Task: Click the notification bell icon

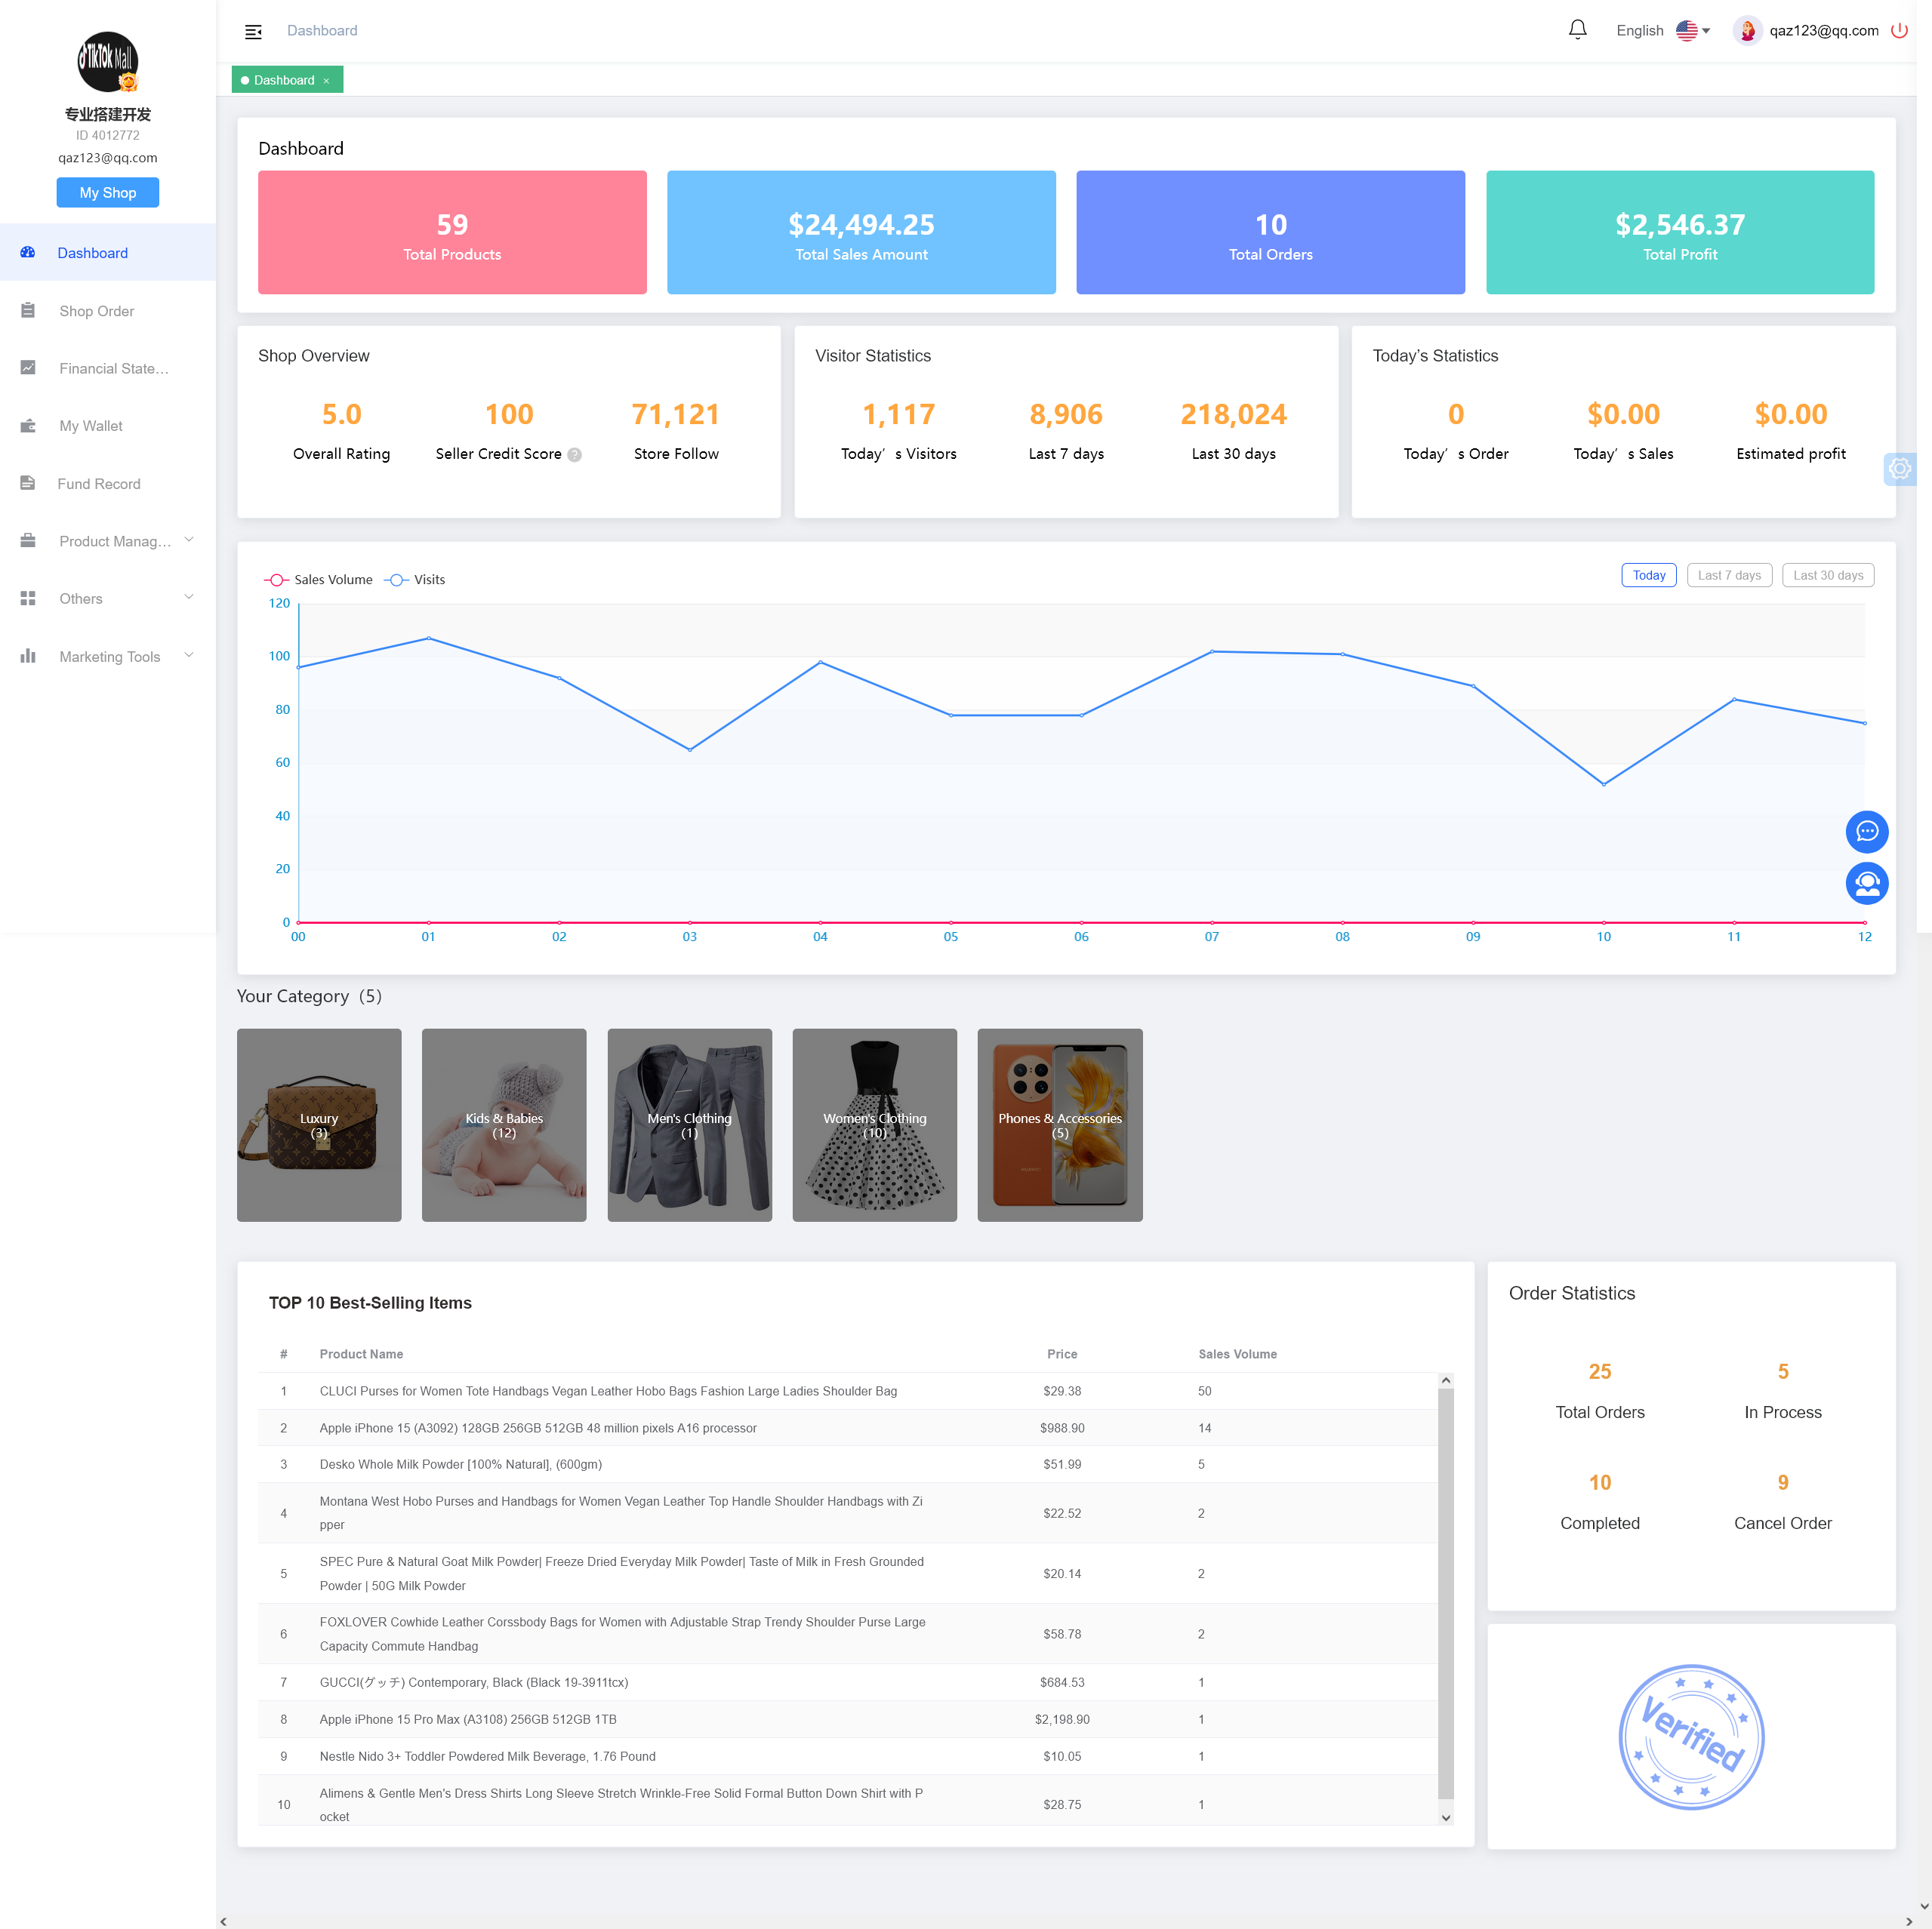Action: point(1577,30)
